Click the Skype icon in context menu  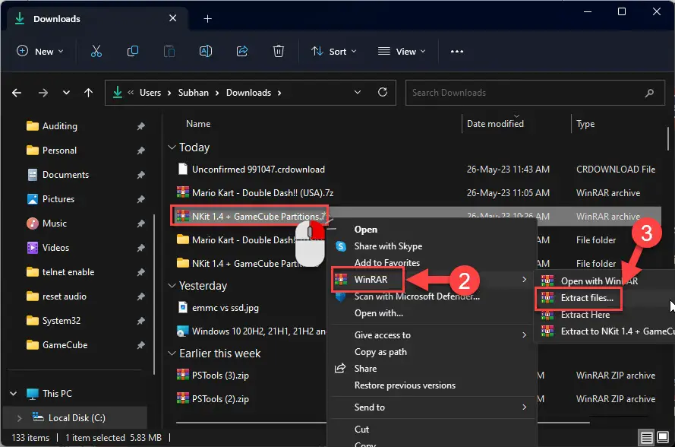coord(341,246)
